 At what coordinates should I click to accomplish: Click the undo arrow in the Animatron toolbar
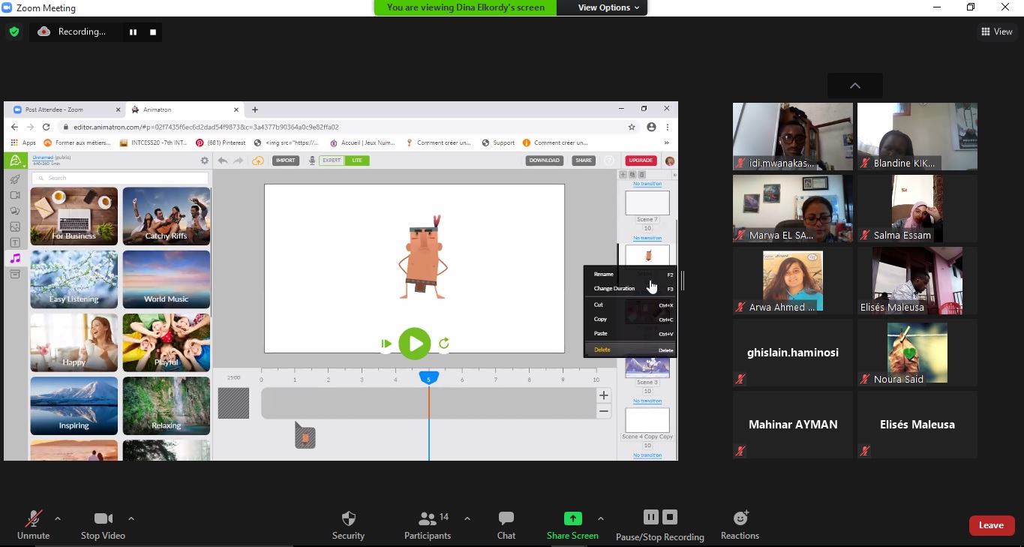point(223,161)
